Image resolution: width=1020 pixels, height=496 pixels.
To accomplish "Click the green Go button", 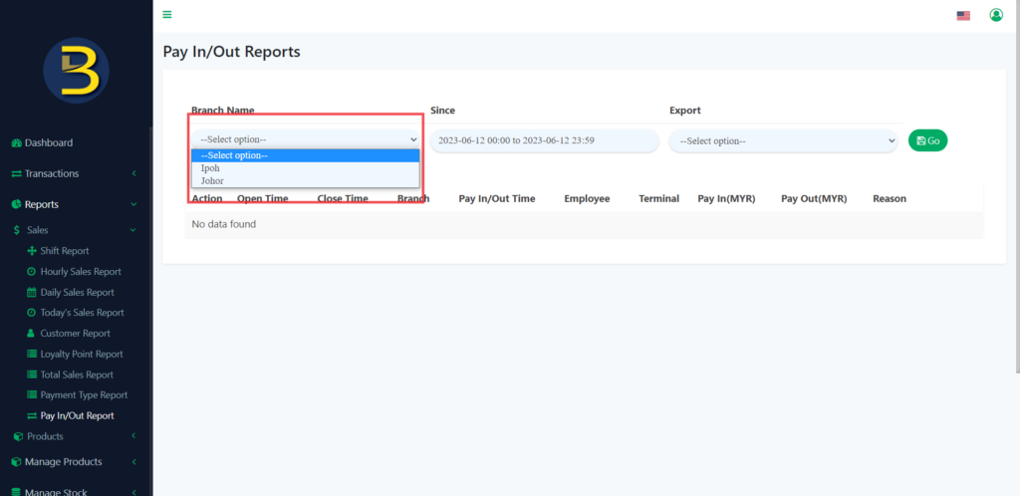I will (x=927, y=140).
